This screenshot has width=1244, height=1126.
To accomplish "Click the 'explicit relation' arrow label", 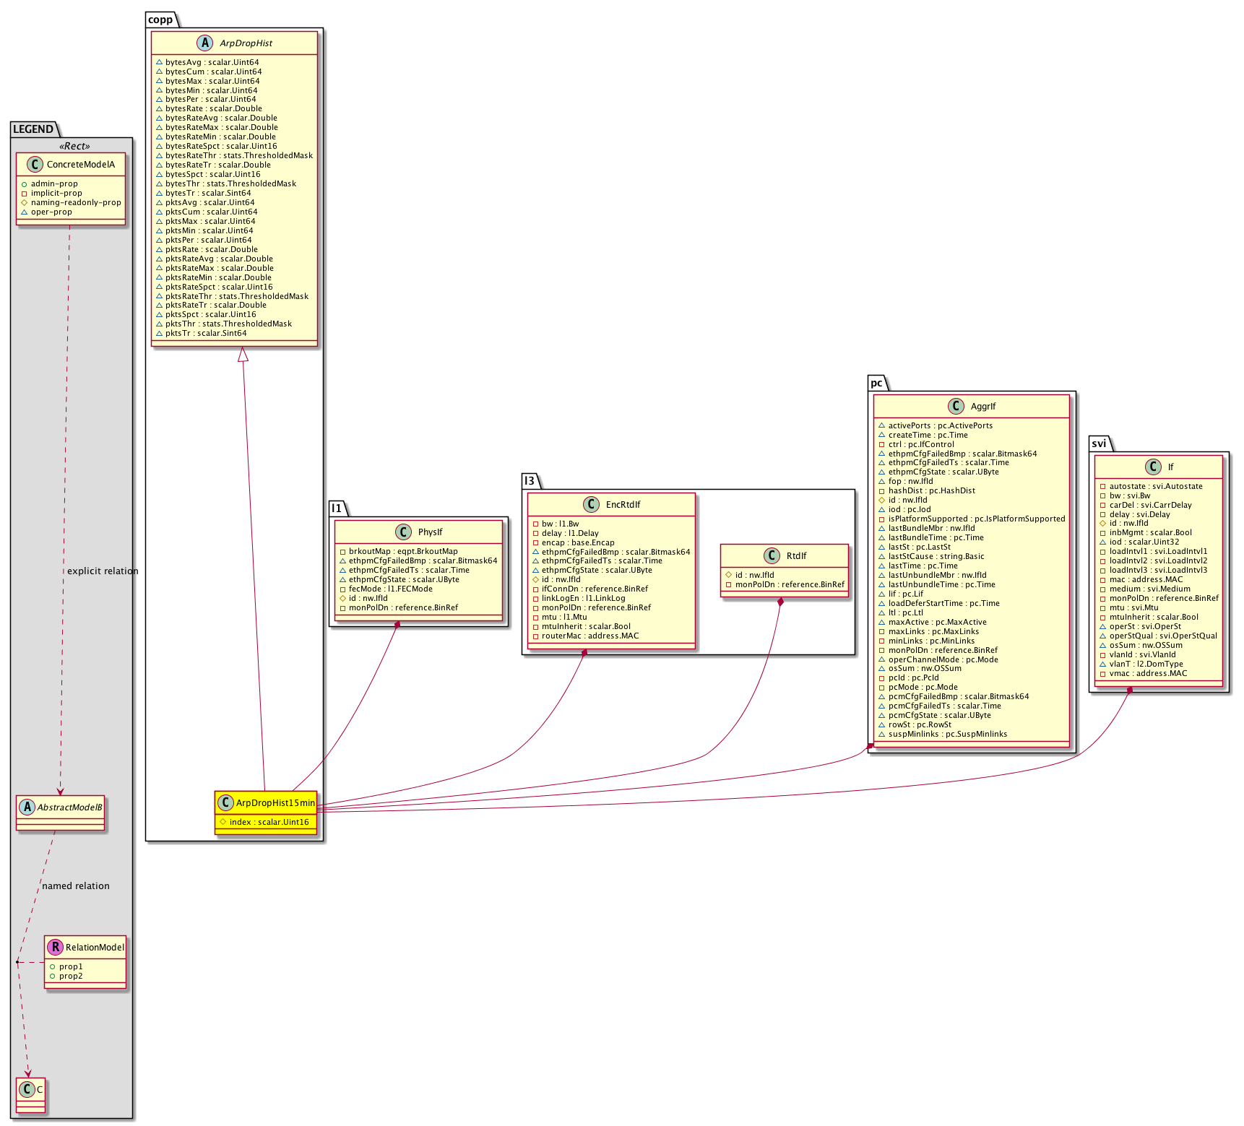I will [103, 571].
